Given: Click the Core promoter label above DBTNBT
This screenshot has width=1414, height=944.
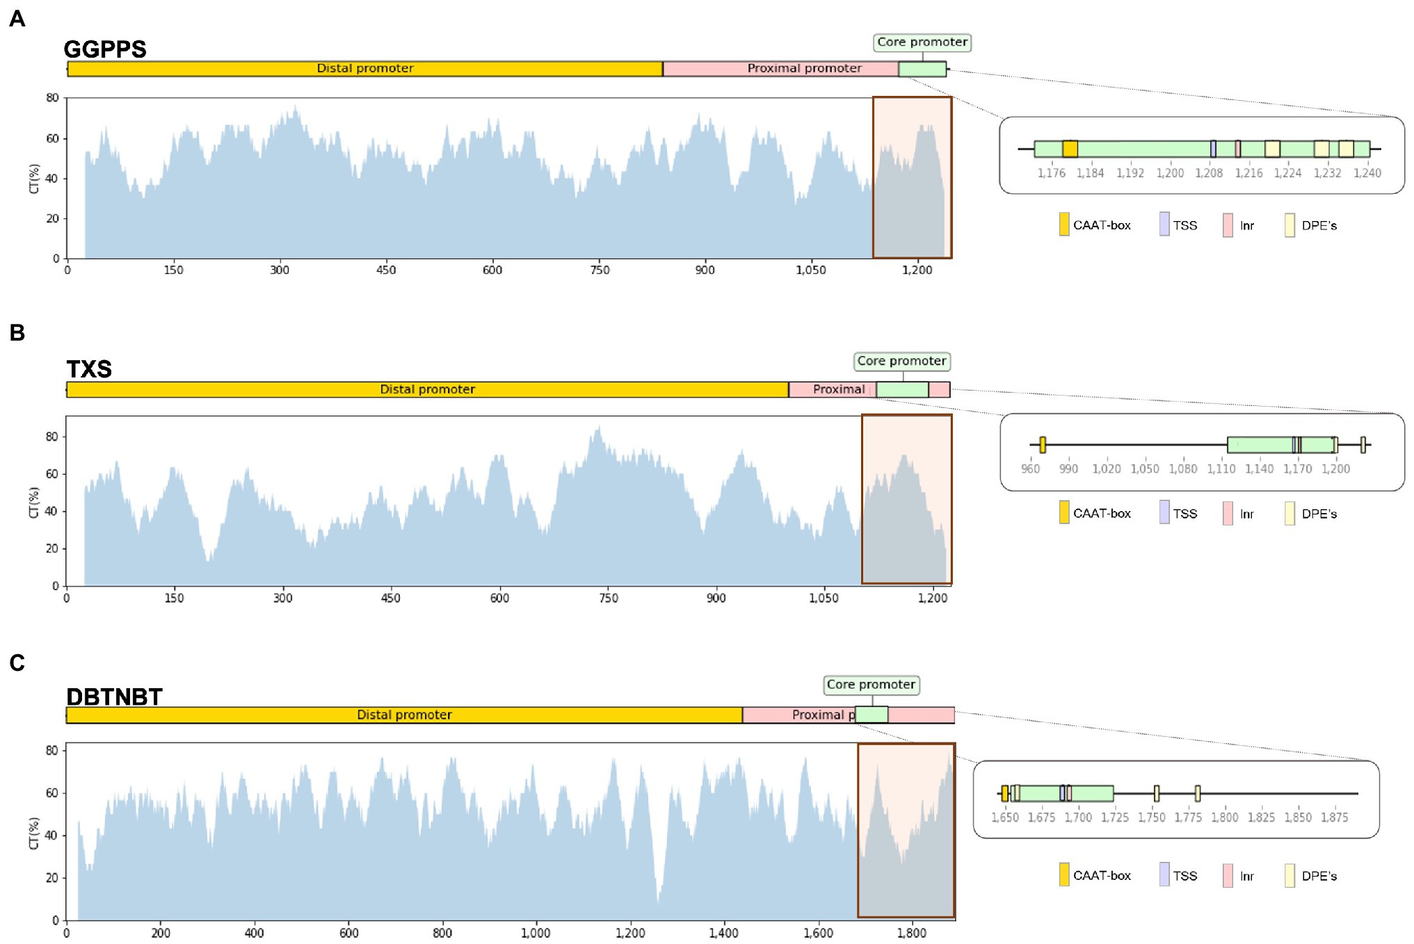Looking at the screenshot, I should (871, 685).
